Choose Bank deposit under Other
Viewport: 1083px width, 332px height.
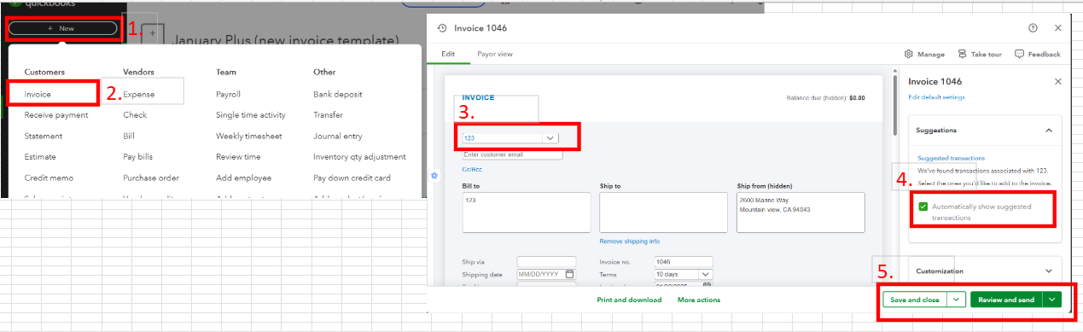(x=339, y=94)
